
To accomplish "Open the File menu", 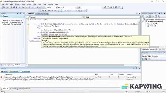I will (3, 4).
